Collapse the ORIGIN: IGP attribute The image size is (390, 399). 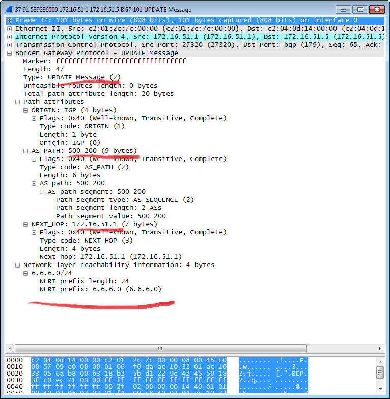coord(26,110)
